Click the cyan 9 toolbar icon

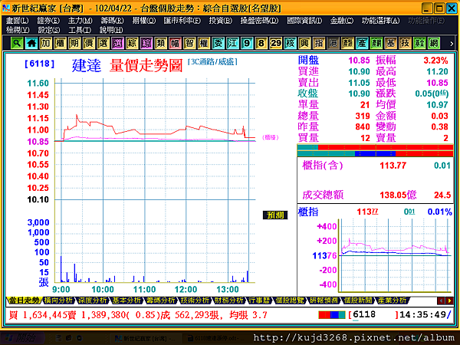(x=247, y=44)
